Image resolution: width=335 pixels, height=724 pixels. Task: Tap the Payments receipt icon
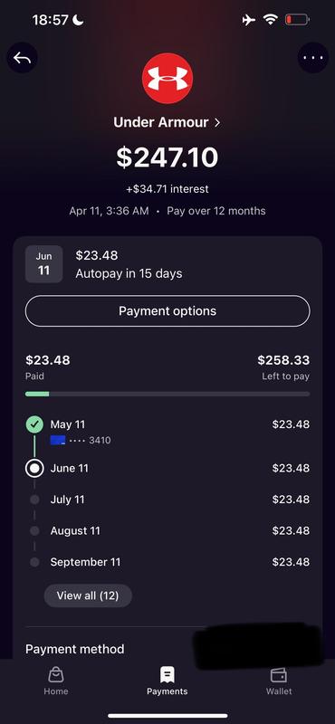click(x=167, y=674)
